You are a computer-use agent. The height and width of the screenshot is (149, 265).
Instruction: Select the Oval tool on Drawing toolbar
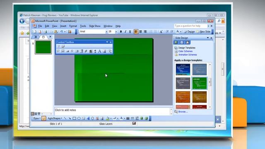(79, 118)
